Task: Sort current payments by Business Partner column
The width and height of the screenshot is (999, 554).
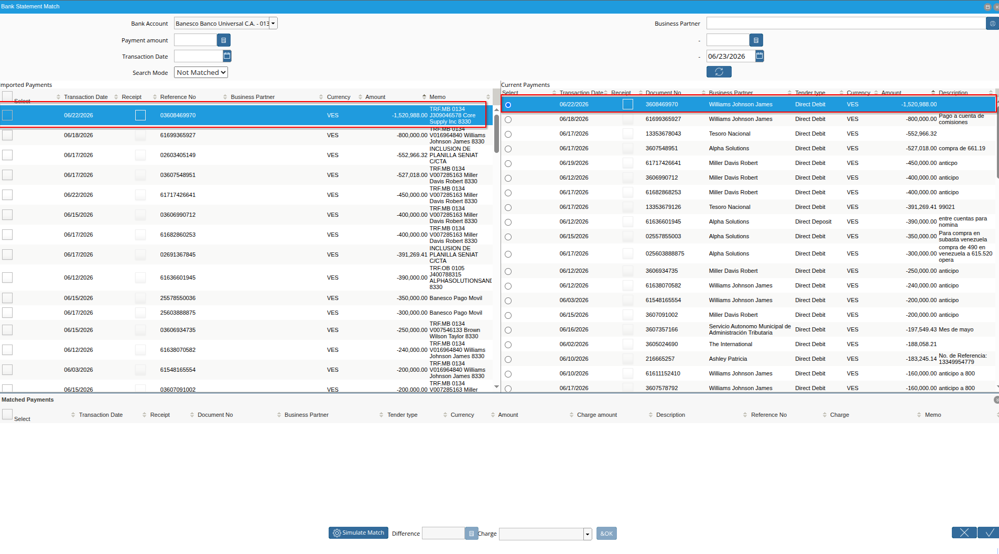Action: (731, 93)
